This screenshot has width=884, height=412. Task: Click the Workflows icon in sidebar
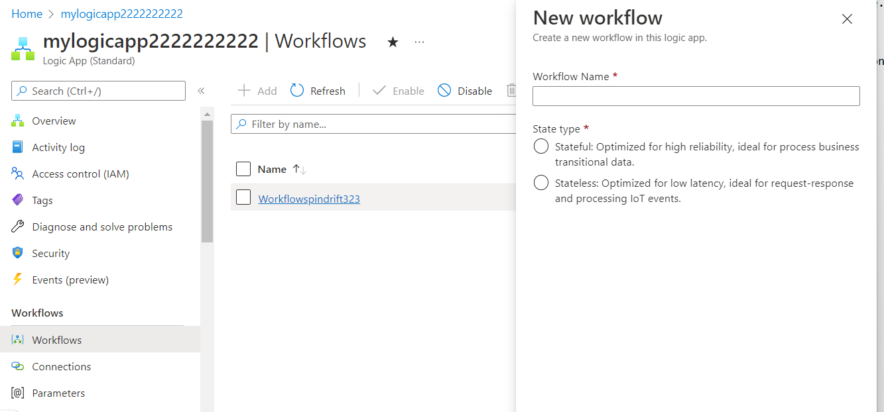(18, 340)
